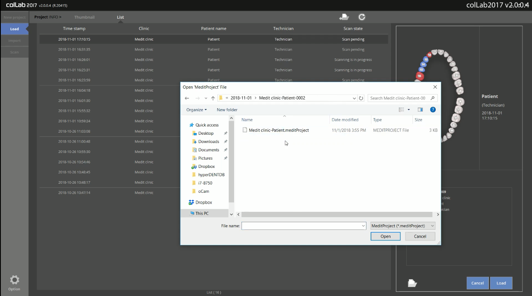The height and width of the screenshot is (296, 532).
Task: Expand the File name history dropdown
Action: tap(363, 226)
